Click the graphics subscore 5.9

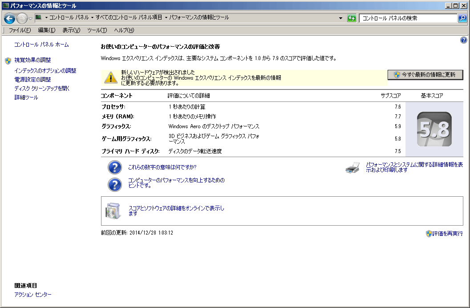click(x=398, y=127)
